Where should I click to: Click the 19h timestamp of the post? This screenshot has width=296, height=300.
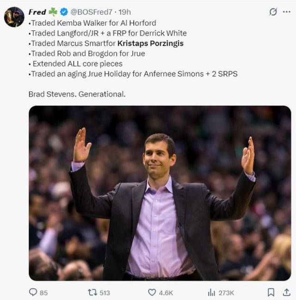(124, 12)
